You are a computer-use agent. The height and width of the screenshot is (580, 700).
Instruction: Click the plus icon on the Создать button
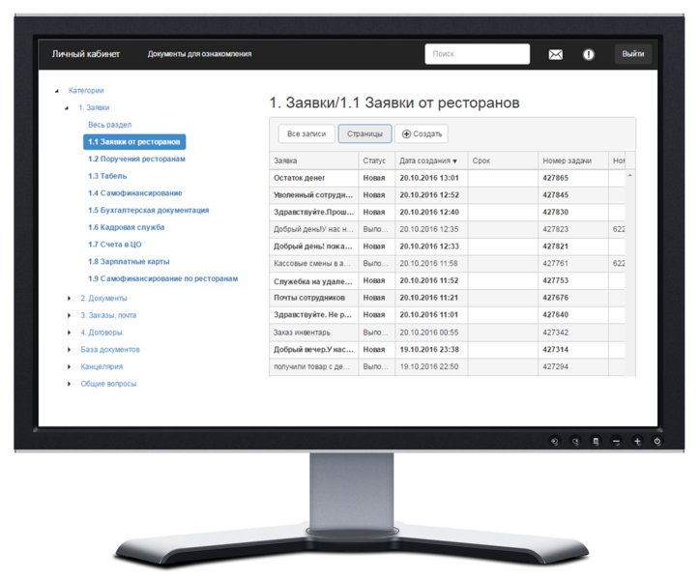click(406, 134)
